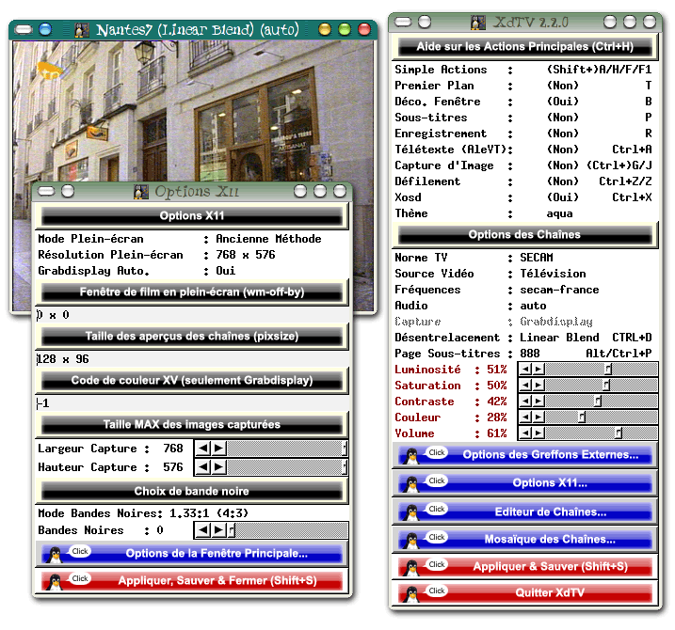Decrease Largeur Capture with left arrow

203,449
